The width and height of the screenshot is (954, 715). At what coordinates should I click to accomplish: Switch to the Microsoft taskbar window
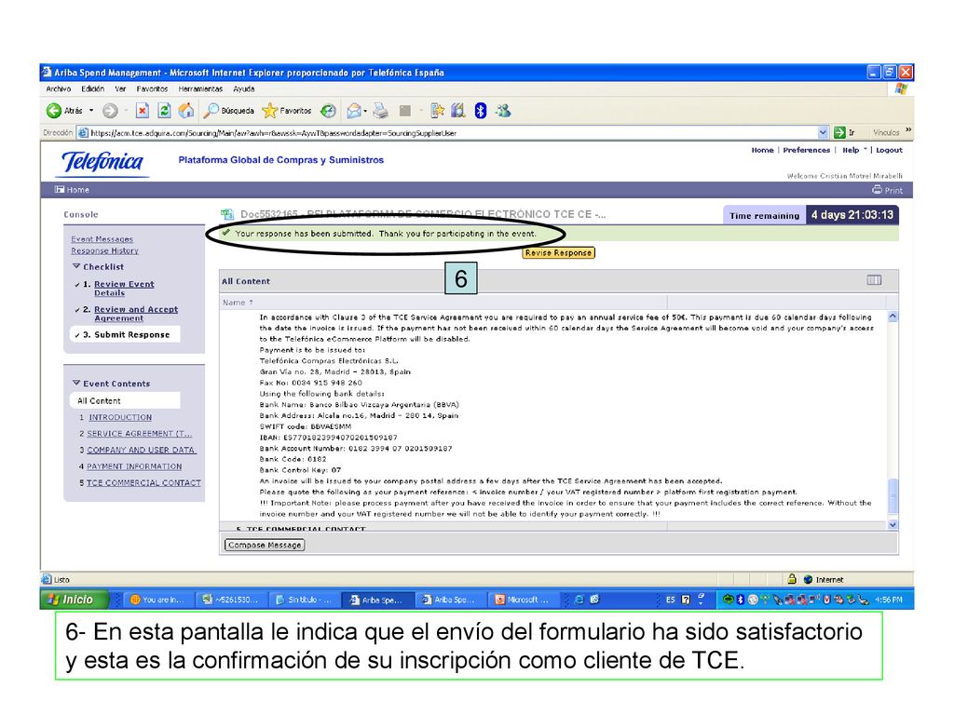click(x=524, y=600)
